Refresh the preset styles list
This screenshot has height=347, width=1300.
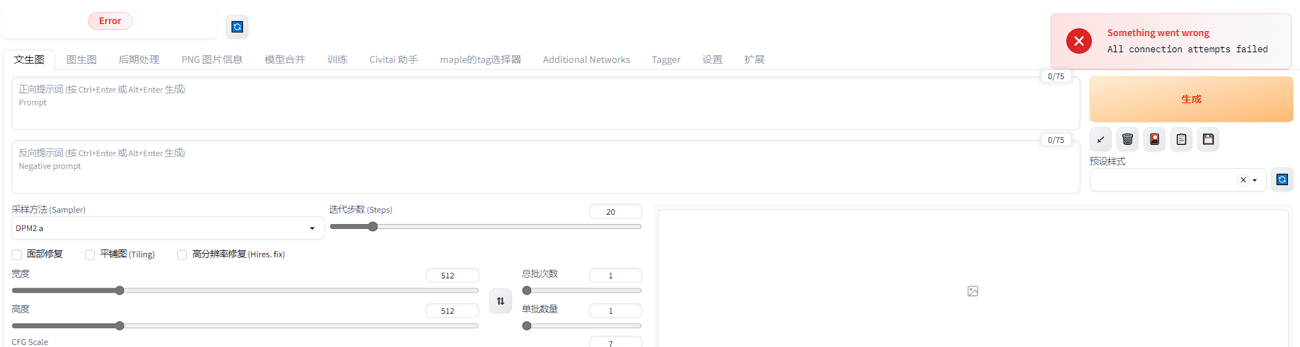tap(1282, 180)
